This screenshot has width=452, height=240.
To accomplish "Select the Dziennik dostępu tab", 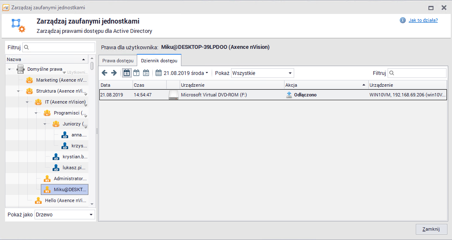I will [159, 61].
